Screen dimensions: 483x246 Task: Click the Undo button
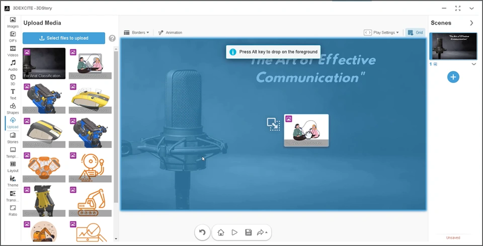click(x=202, y=232)
